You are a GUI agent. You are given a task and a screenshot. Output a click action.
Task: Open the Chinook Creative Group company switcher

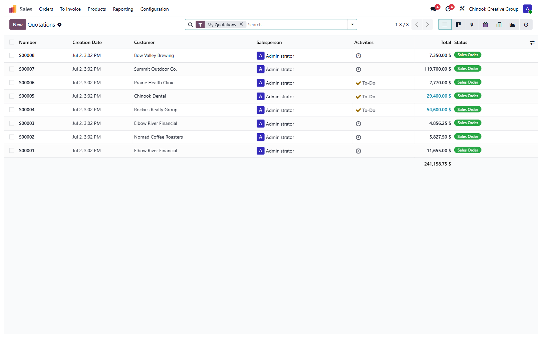tap(494, 9)
